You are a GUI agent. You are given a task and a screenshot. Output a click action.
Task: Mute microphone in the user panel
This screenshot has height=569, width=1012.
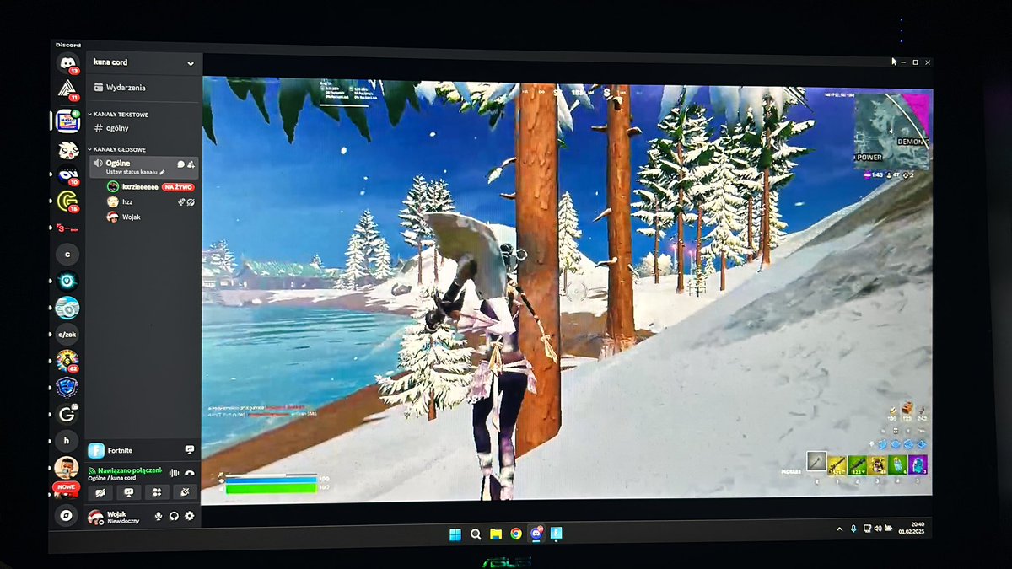[x=158, y=516]
